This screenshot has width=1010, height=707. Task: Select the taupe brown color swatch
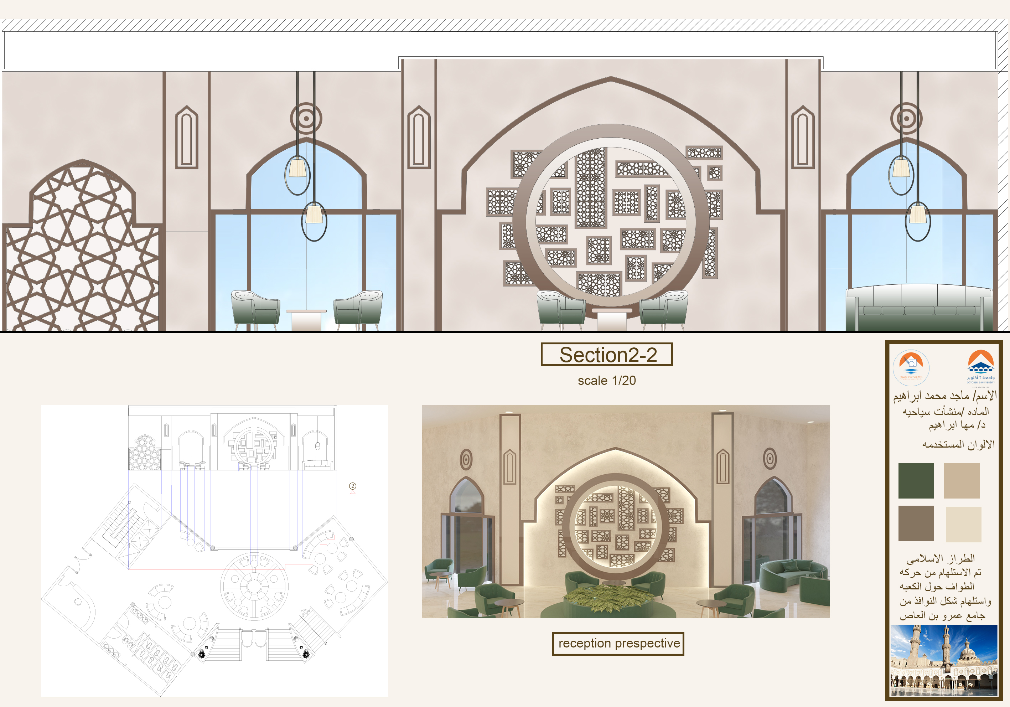point(916,523)
